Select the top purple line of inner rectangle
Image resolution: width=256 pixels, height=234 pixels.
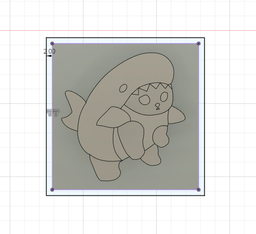[126, 44]
